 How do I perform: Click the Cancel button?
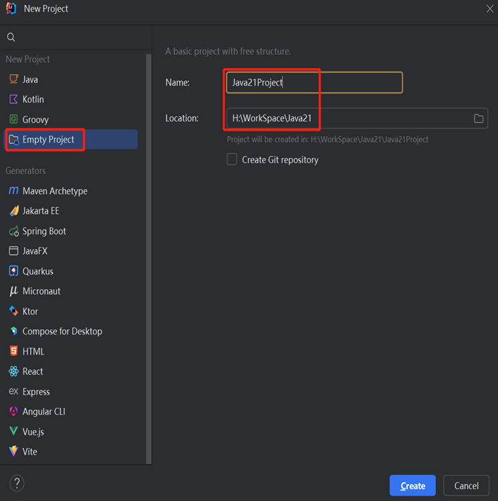466,486
